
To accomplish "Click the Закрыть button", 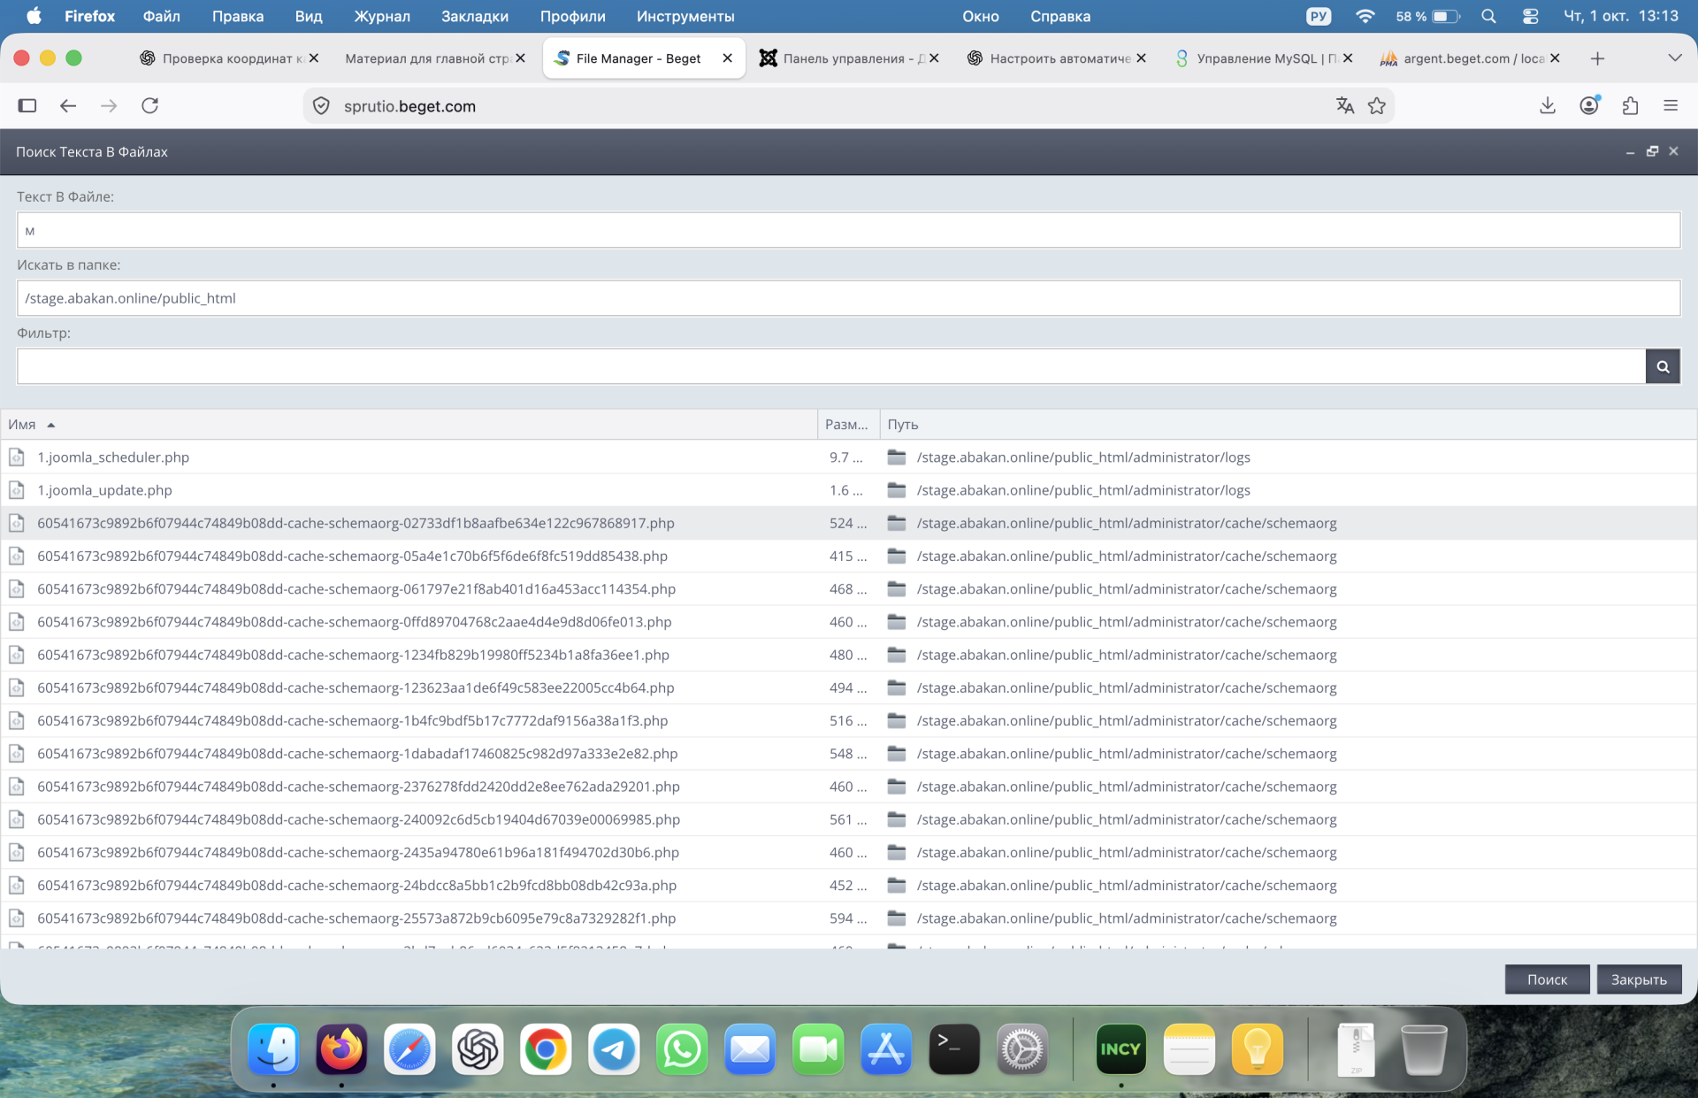I will 1639,979.
